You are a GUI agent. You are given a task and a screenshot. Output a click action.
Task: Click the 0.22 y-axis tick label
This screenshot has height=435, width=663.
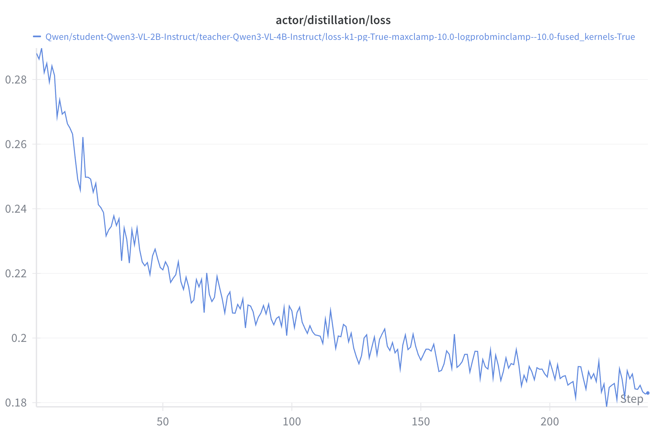16,274
